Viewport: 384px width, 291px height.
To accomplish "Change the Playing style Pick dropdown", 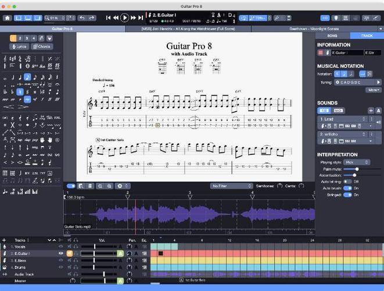I will [x=357, y=162].
